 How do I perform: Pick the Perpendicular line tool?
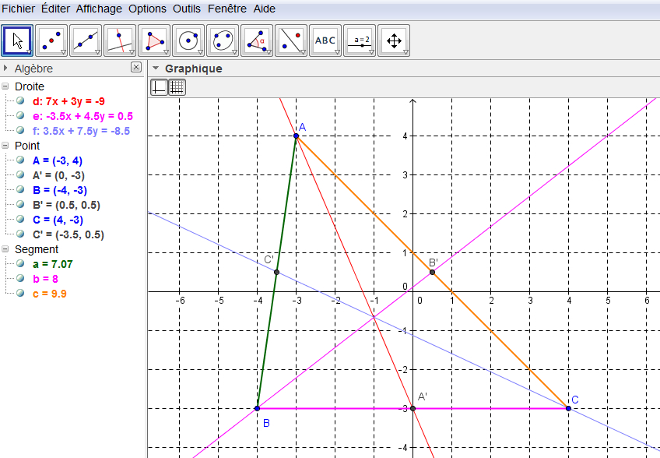point(120,41)
